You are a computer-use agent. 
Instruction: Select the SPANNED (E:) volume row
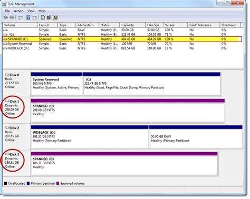click(x=122, y=39)
